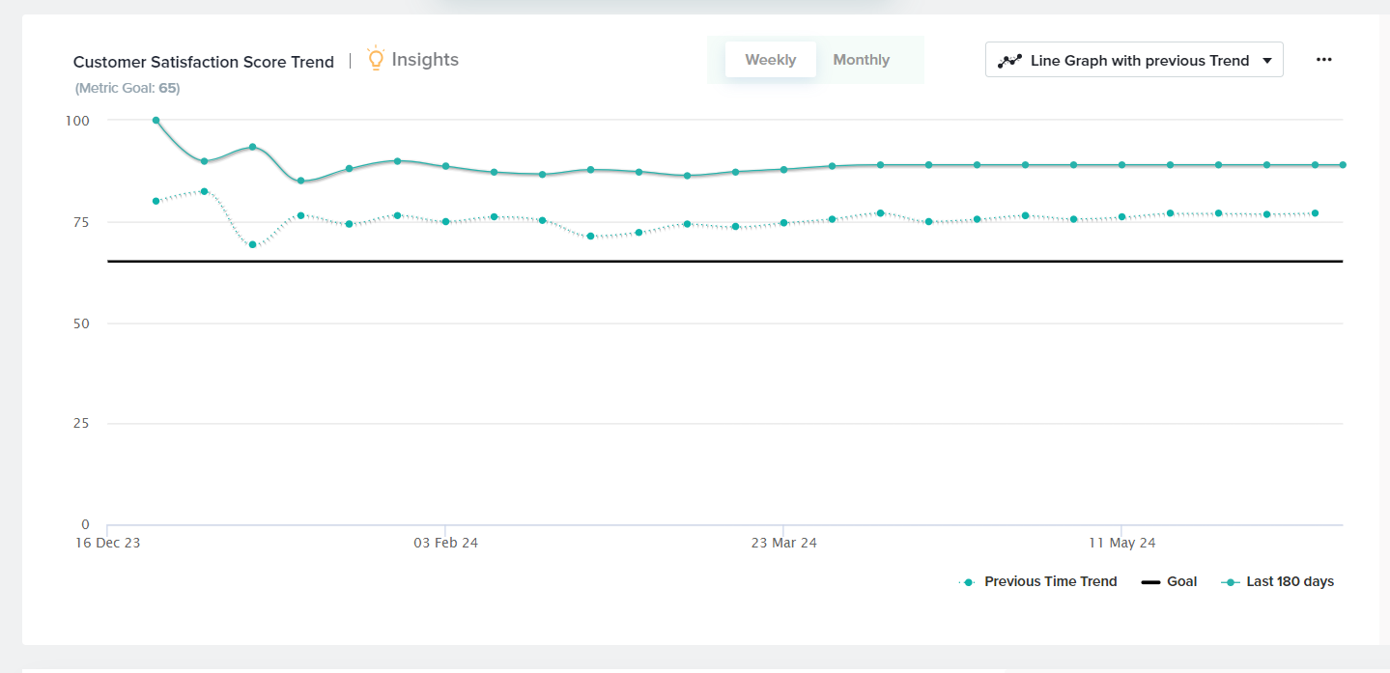Click the dropdown arrow beside chart type
The image size is (1390, 673).
[x=1266, y=61]
